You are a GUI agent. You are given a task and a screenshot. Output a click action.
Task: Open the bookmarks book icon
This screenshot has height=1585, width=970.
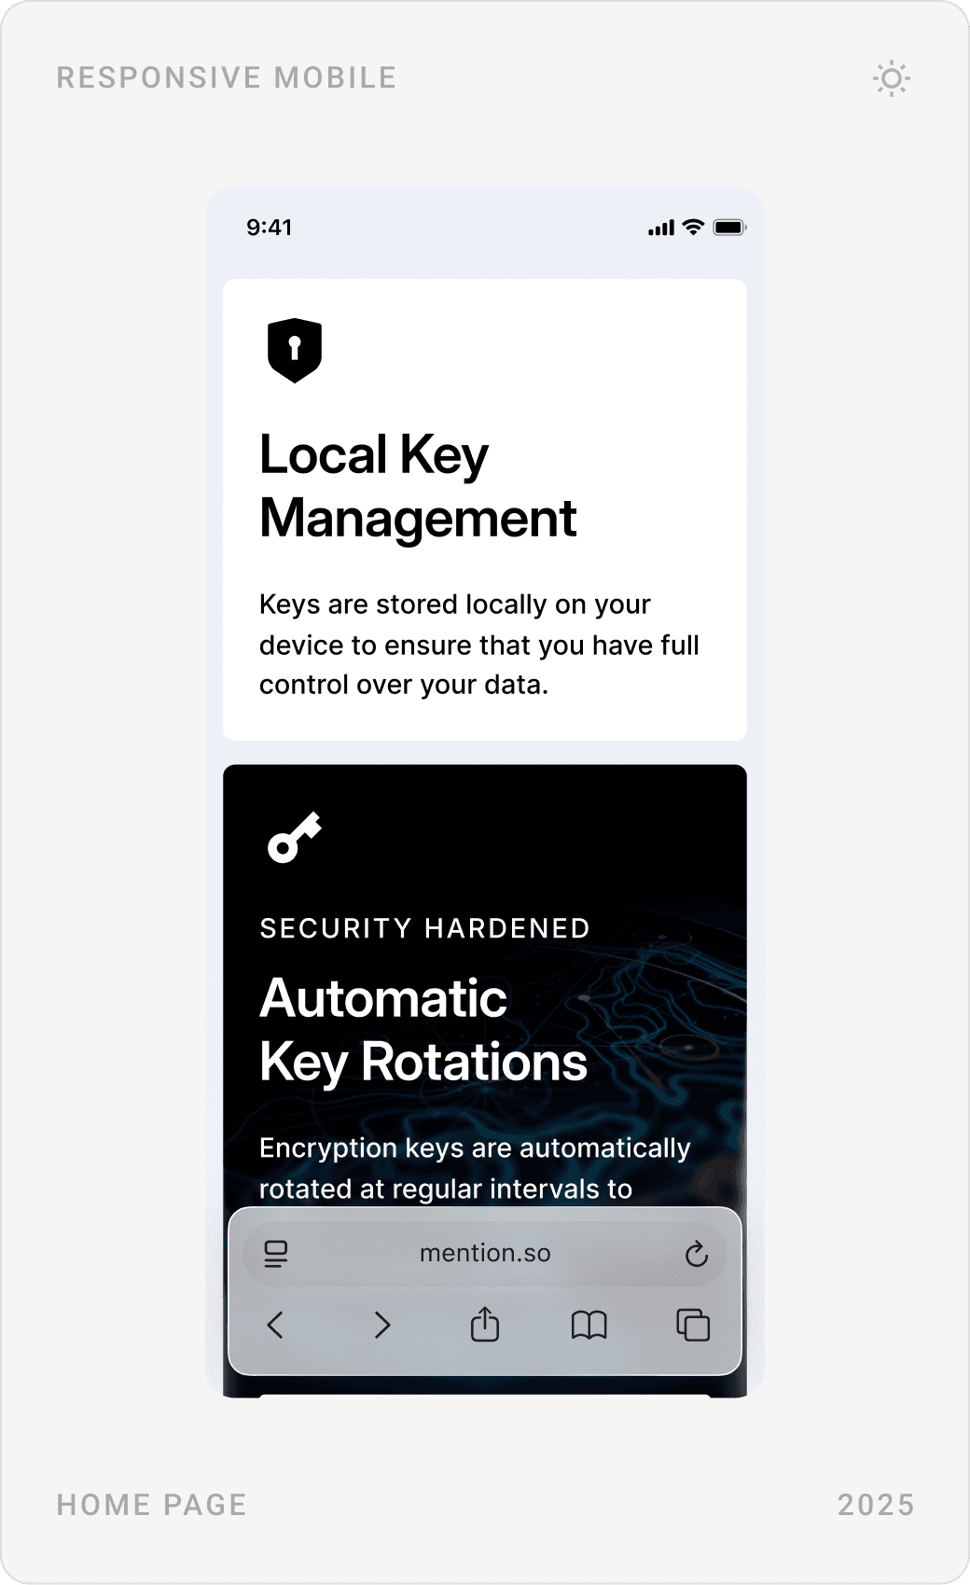pyautogui.click(x=589, y=1325)
